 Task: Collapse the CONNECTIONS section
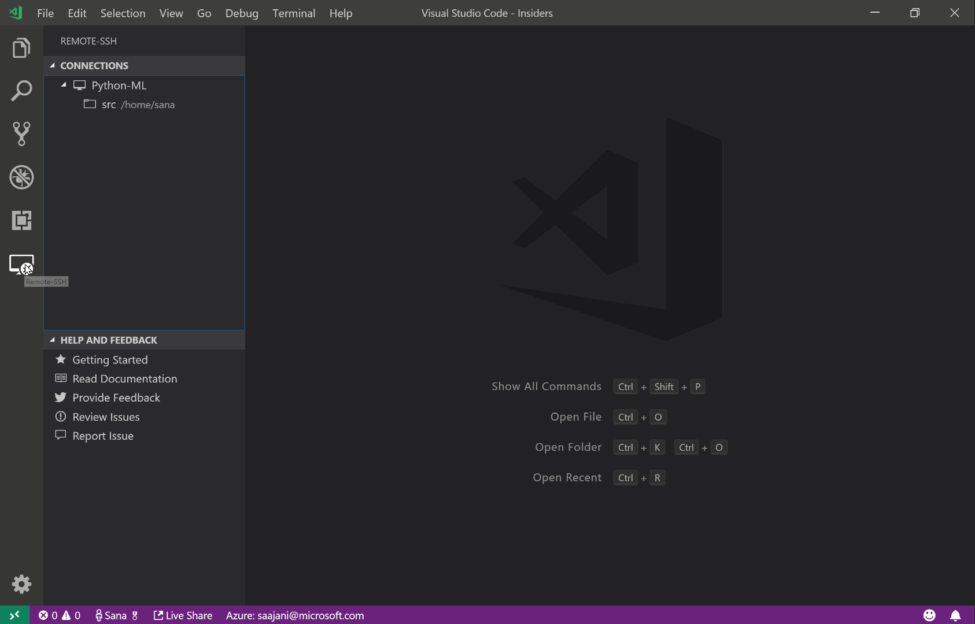(x=53, y=65)
